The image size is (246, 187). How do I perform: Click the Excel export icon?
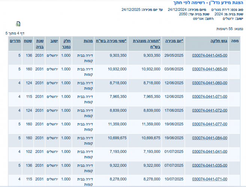pos(18,24)
